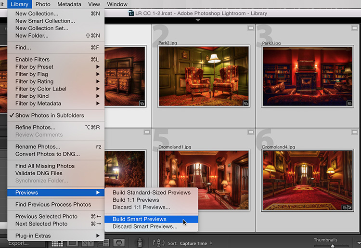
Task: Adjust the Thumbnails size slider
Action: (x=332, y=246)
